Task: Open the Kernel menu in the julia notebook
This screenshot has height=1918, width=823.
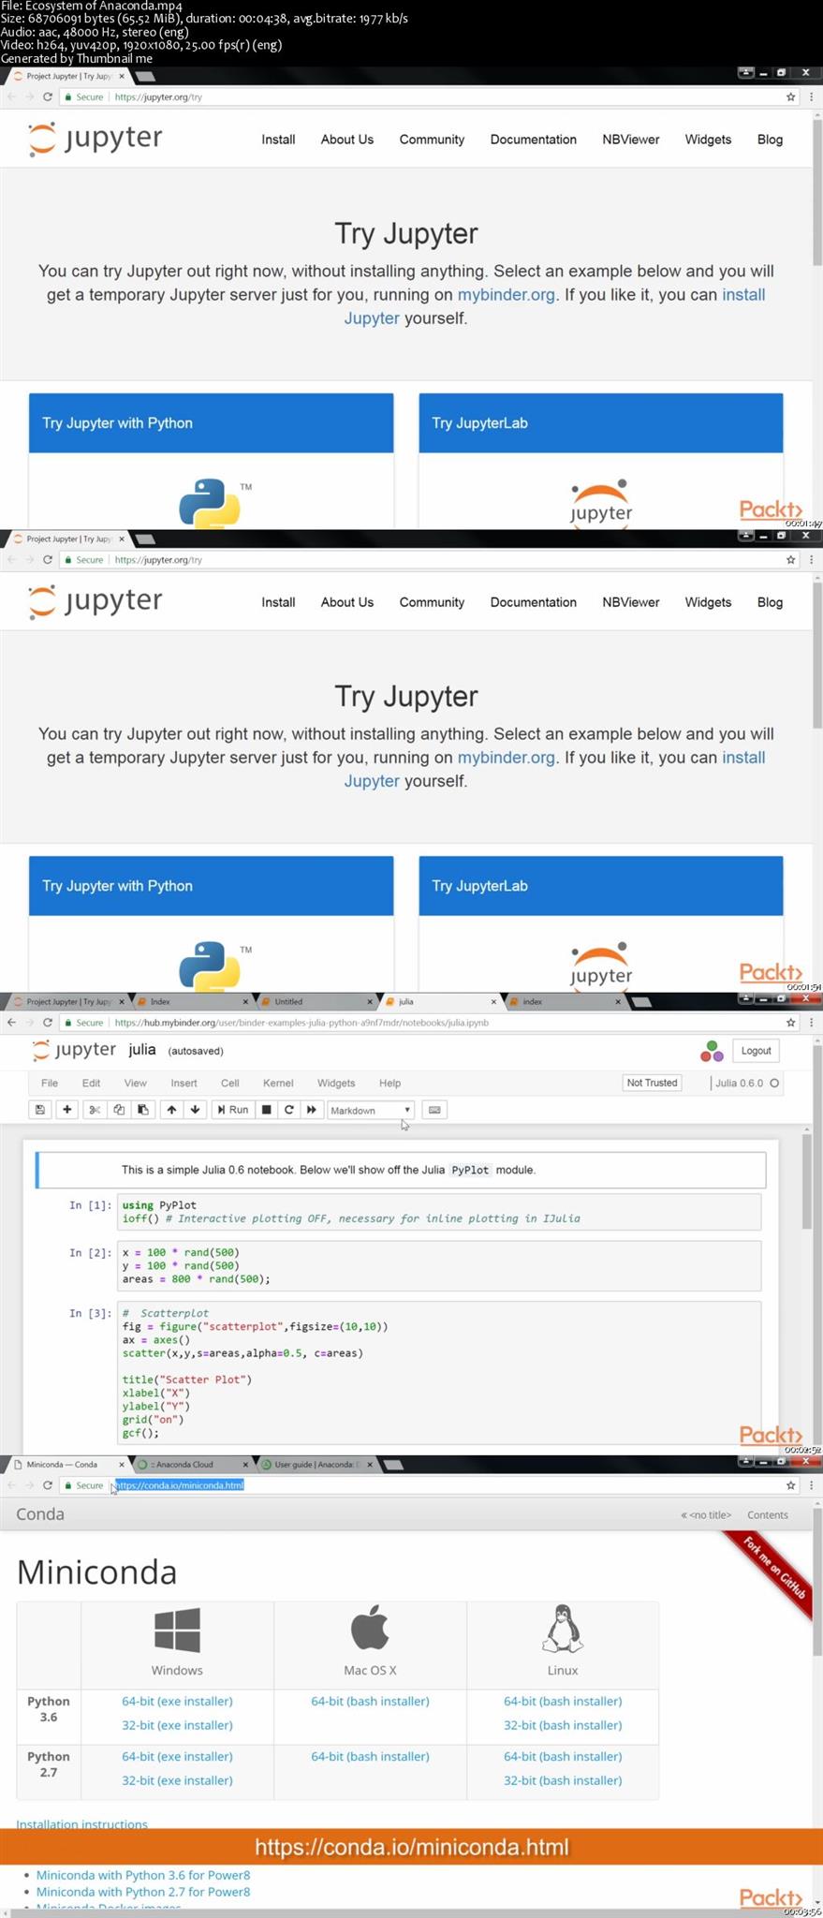Action: coord(278,1083)
